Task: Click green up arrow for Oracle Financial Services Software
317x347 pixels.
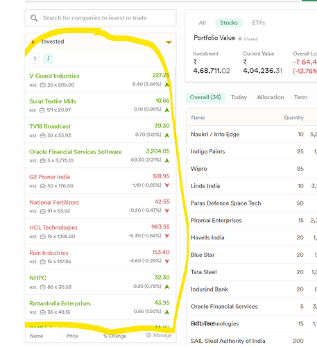Action: click(166, 160)
